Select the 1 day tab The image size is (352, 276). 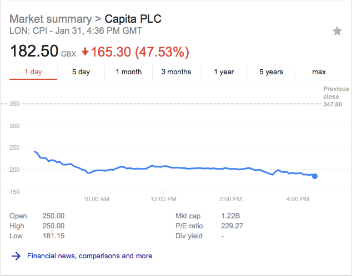33,72
